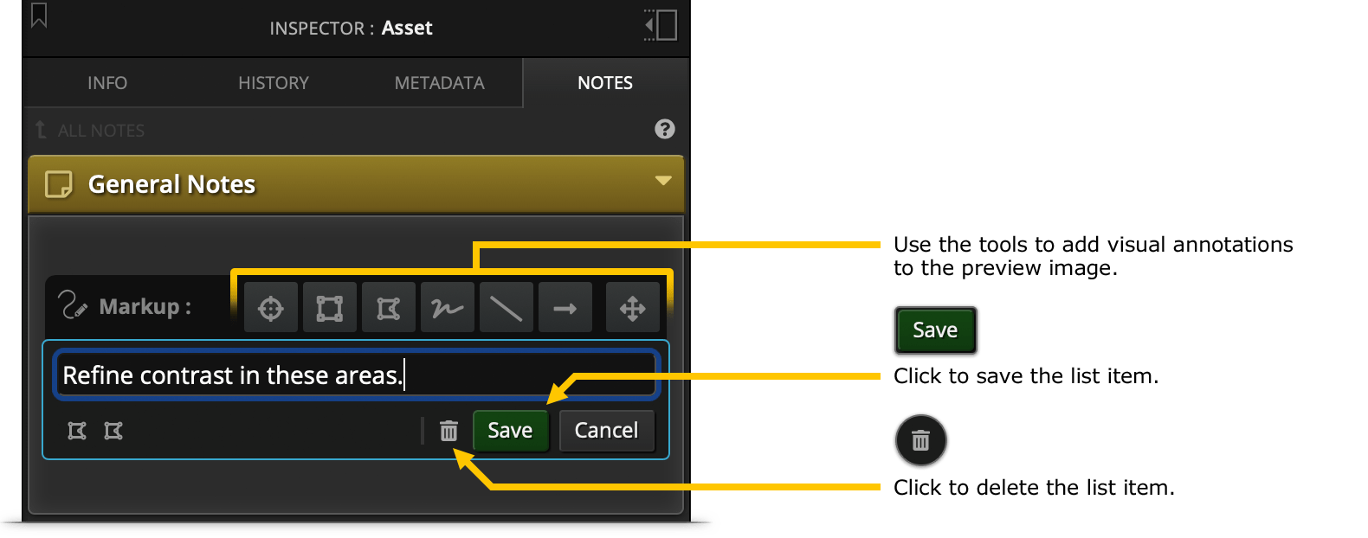The height and width of the screenshot is (538, 1368).
Task: Open the History tab
Action: coord(274,83)
